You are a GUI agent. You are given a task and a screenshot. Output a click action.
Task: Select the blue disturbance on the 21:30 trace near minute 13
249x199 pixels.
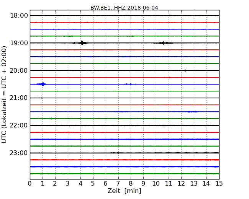(192, 112)
